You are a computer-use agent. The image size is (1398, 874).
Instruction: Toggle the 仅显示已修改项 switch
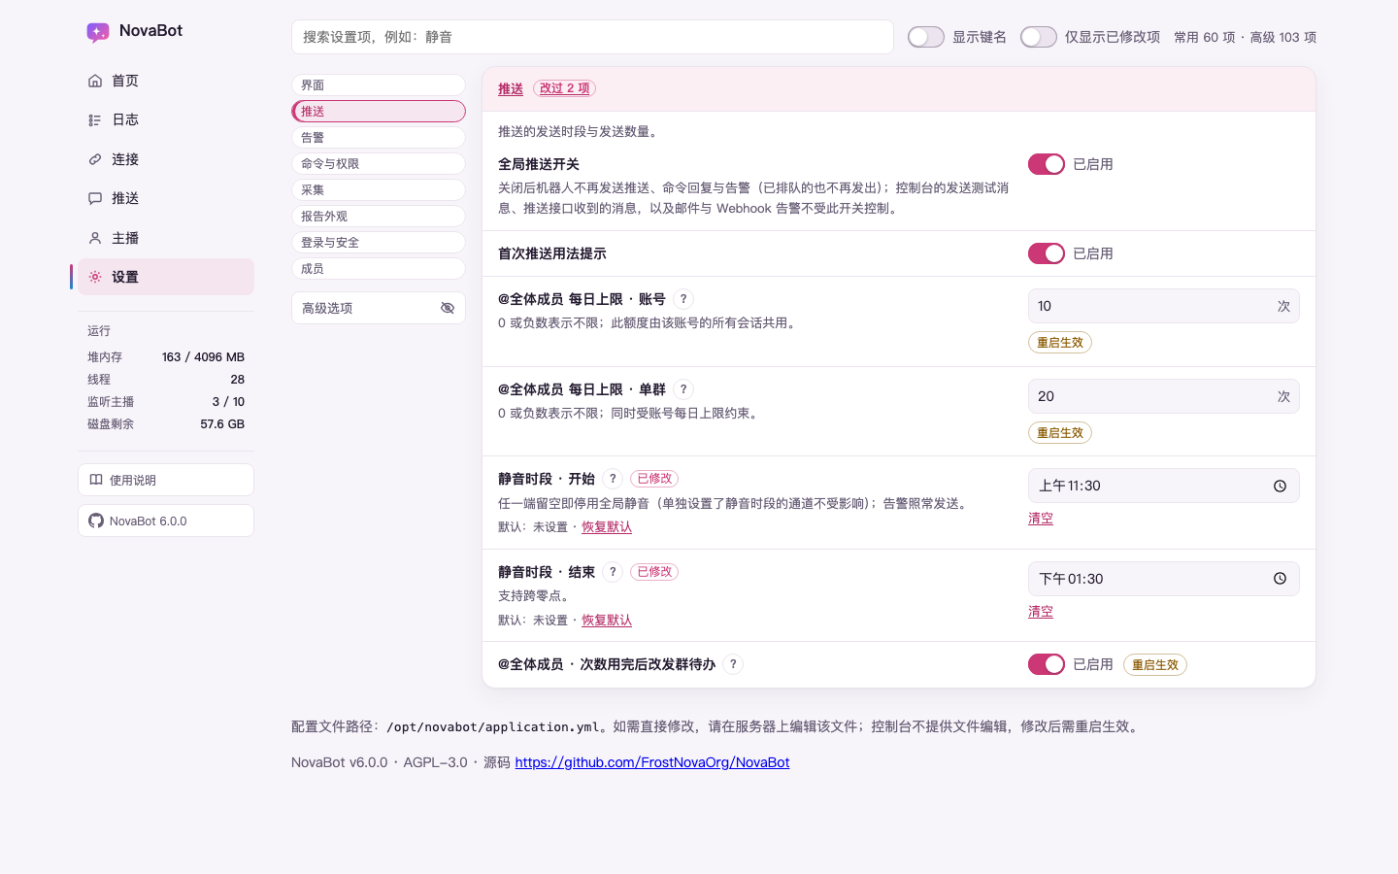click(1039, 37)
